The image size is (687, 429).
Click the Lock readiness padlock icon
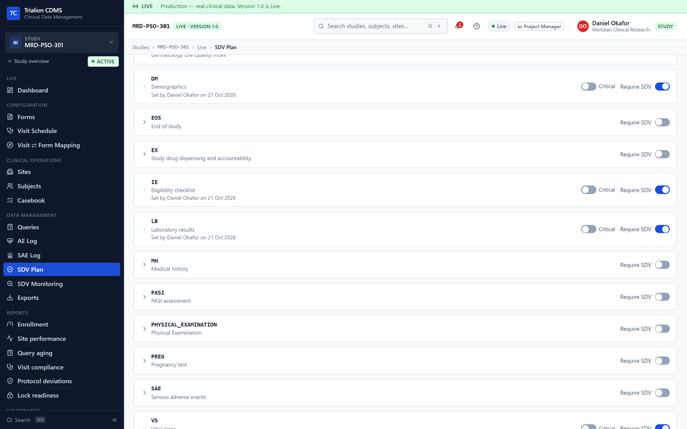(x=10, y=395)
